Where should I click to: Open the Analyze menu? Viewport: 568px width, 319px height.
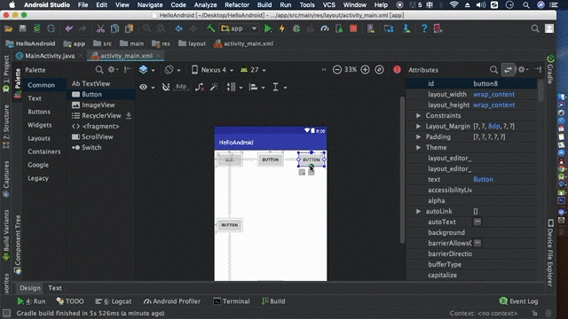tap(205, 5)
